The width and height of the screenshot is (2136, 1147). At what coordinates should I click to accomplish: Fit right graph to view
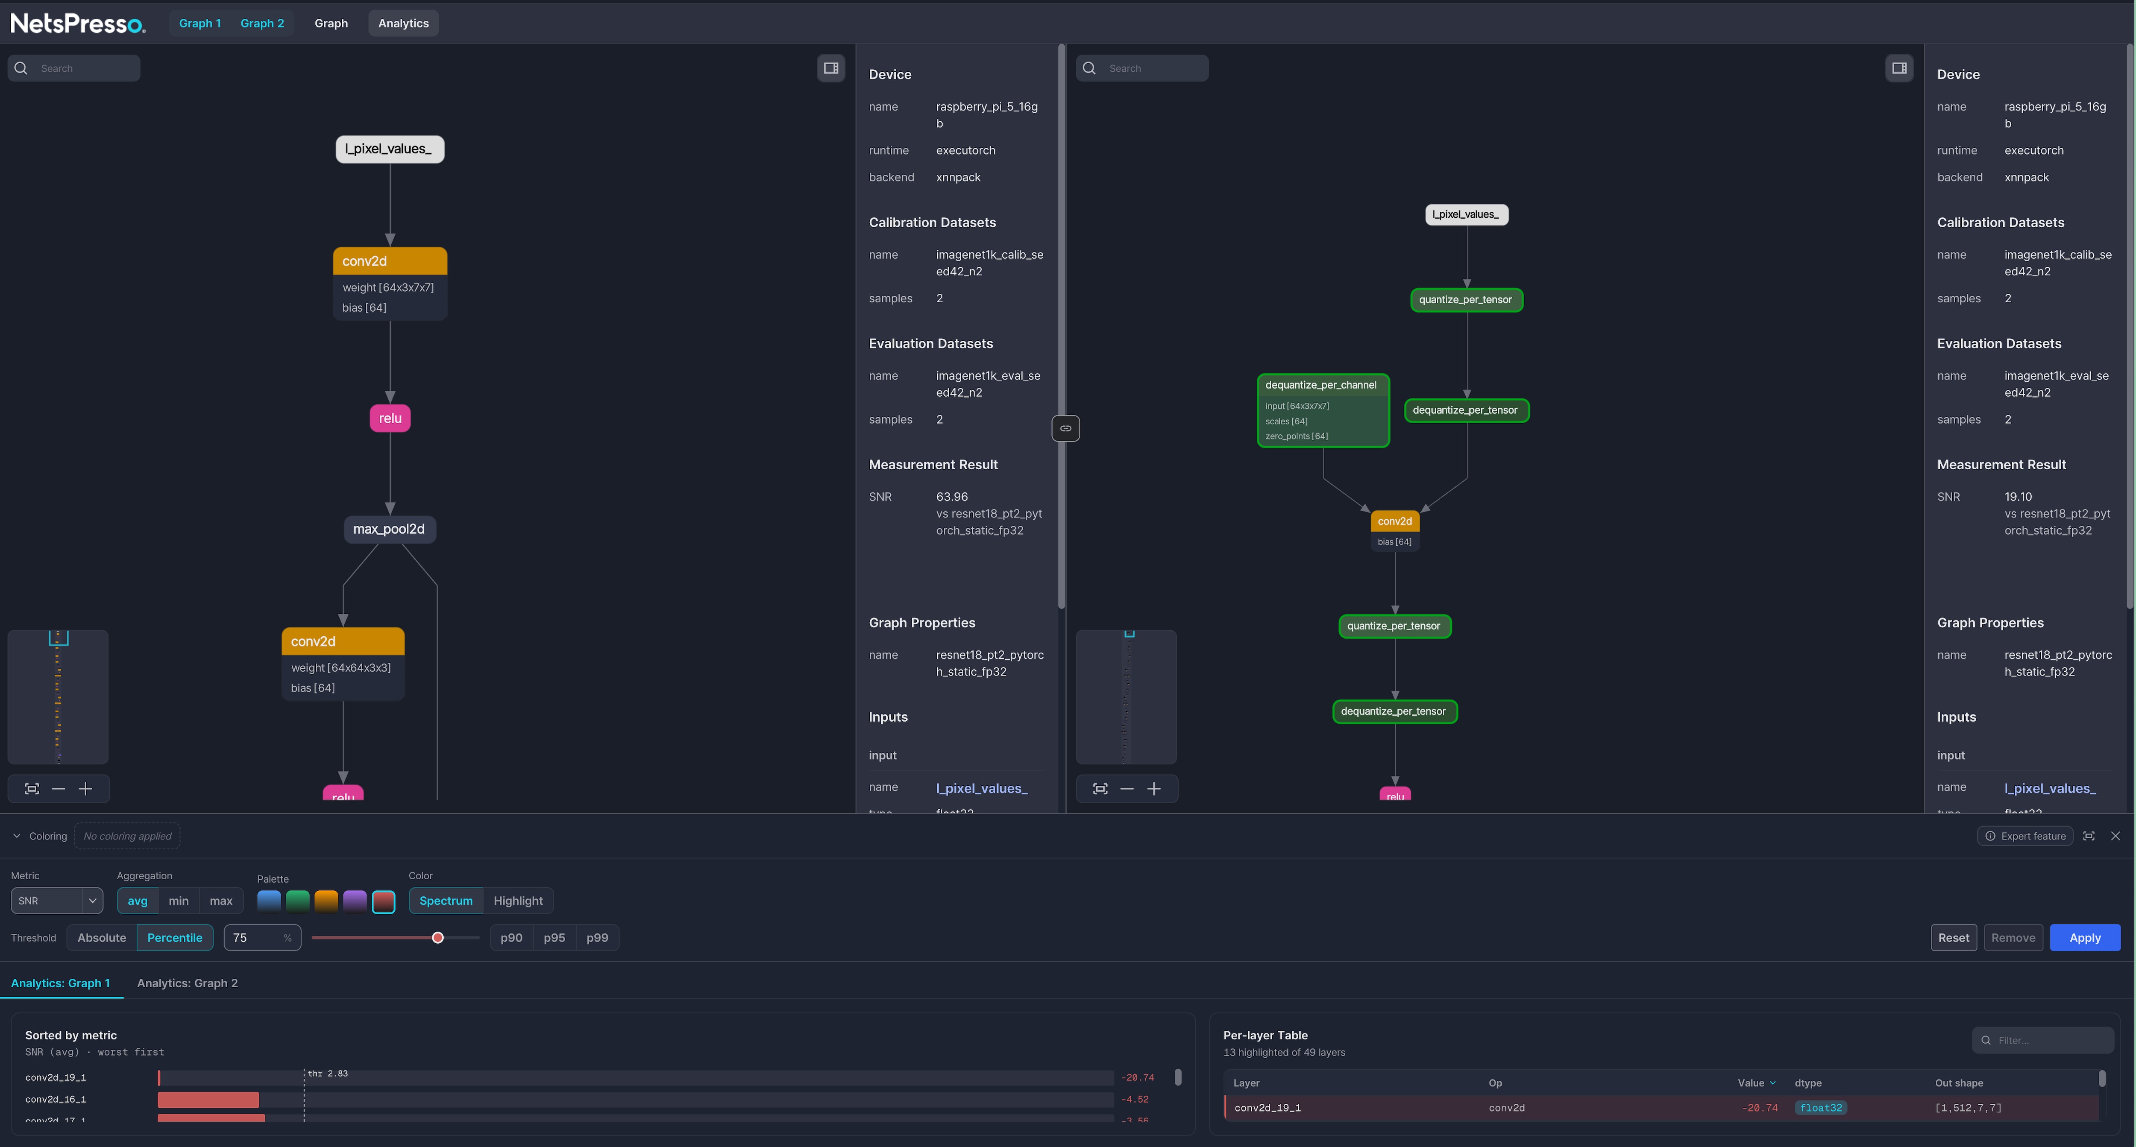(1100, 789)
